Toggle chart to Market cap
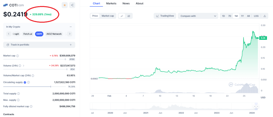 pos(108,16)
